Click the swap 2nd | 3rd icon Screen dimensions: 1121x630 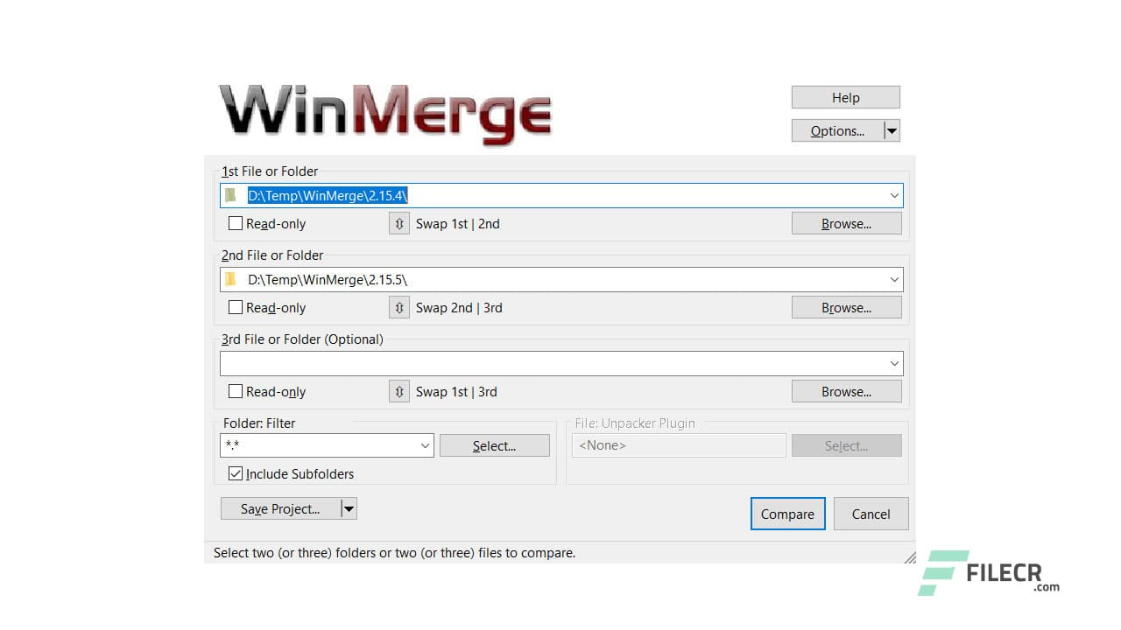(398, 307)
